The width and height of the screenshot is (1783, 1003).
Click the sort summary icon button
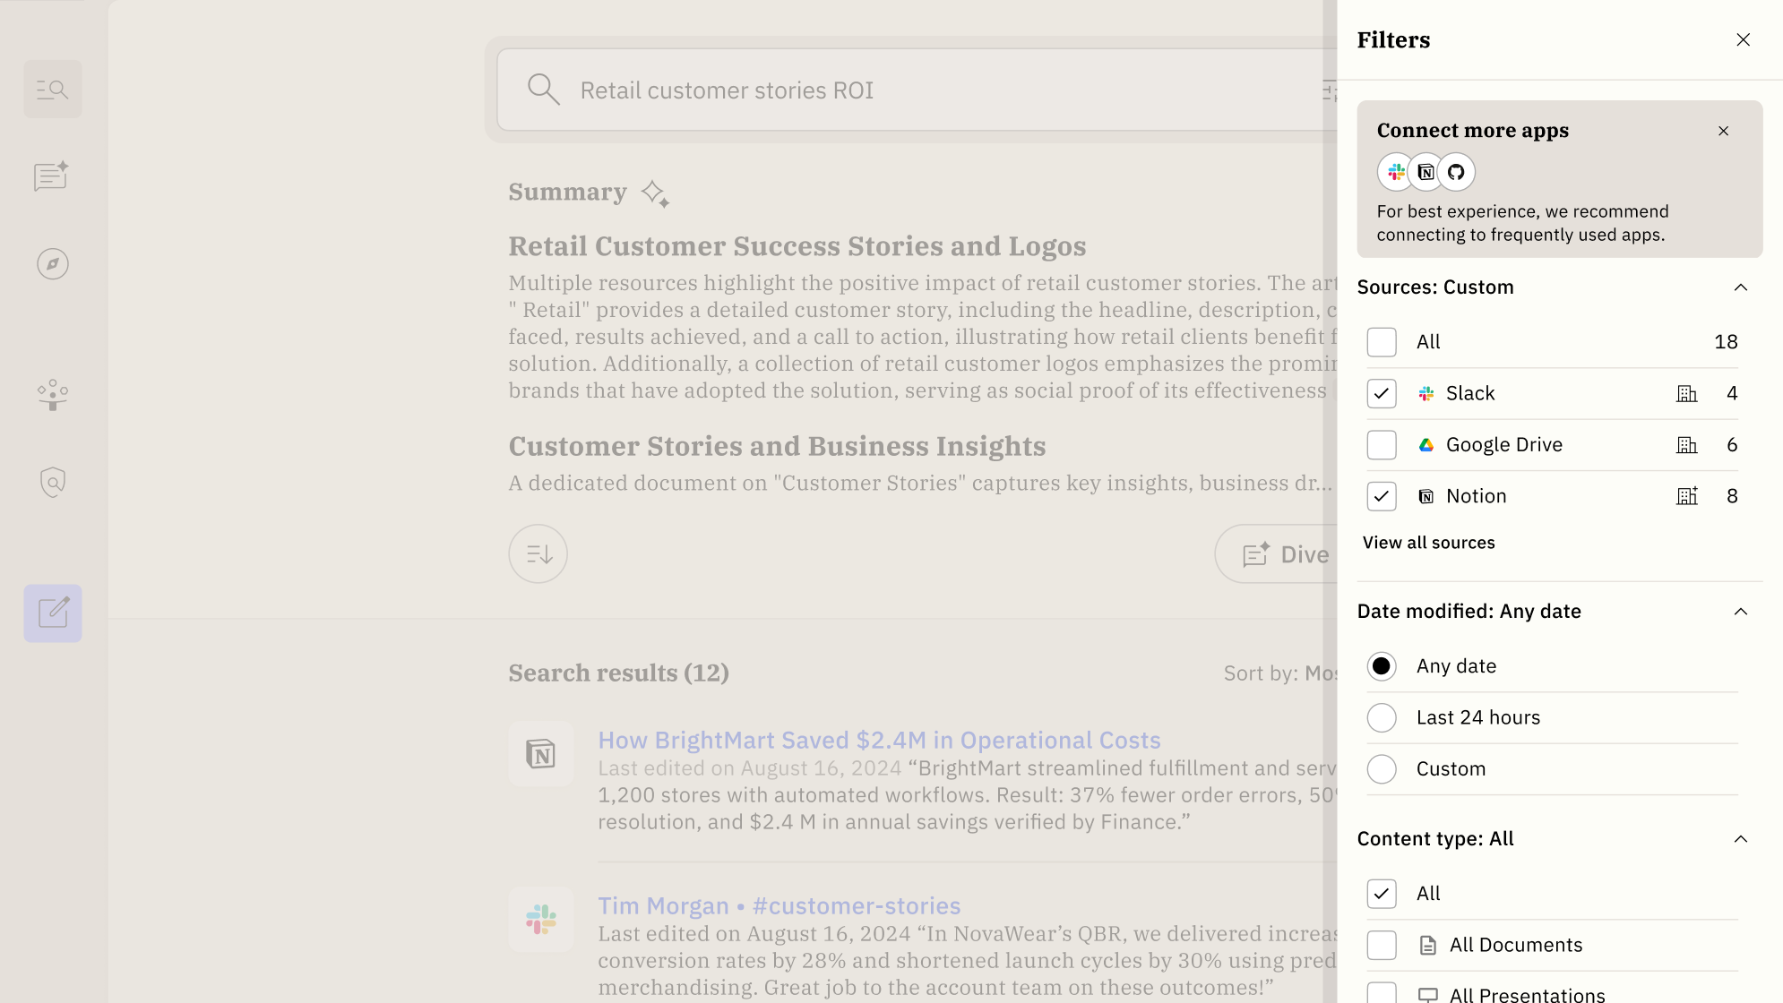(x=538, y=554)
